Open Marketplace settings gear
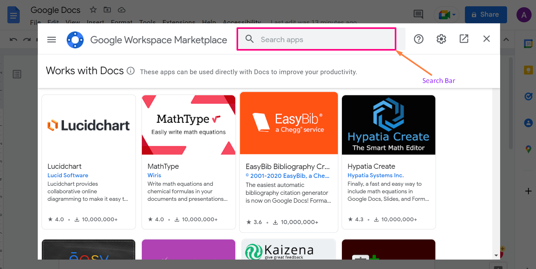Image resolution: width=536 pixels, height=269 pixels. (441, 39)
